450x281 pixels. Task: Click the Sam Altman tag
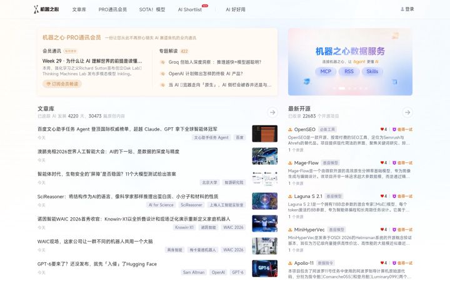pos(194,272)
